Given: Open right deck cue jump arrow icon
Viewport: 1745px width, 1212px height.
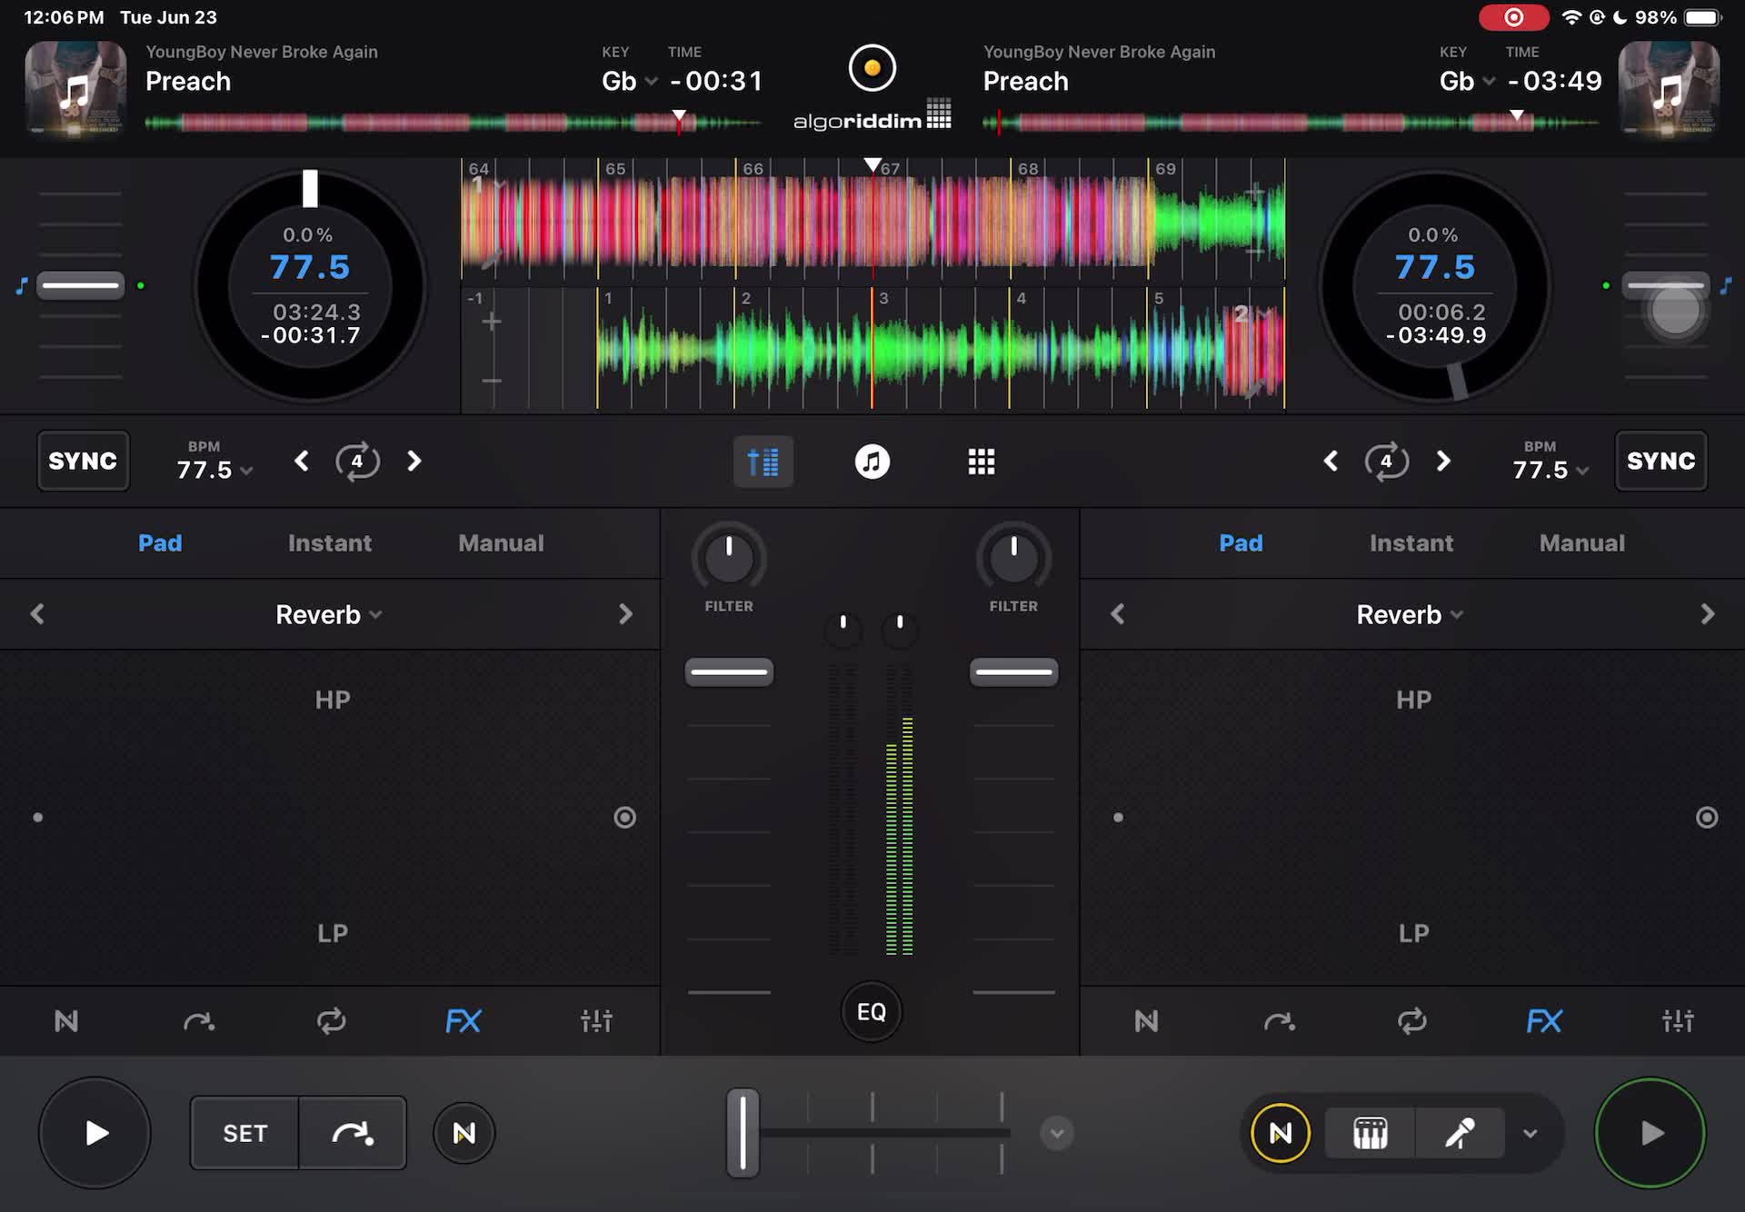Looking at the screenshot, I should [x=1279, y=1022].
